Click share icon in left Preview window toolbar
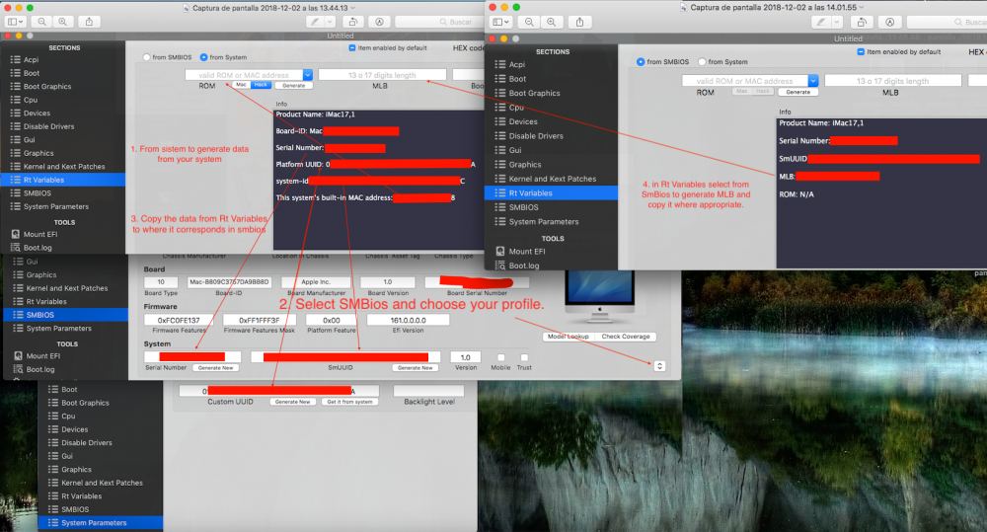The image size is (987, 532). point(90,22)
